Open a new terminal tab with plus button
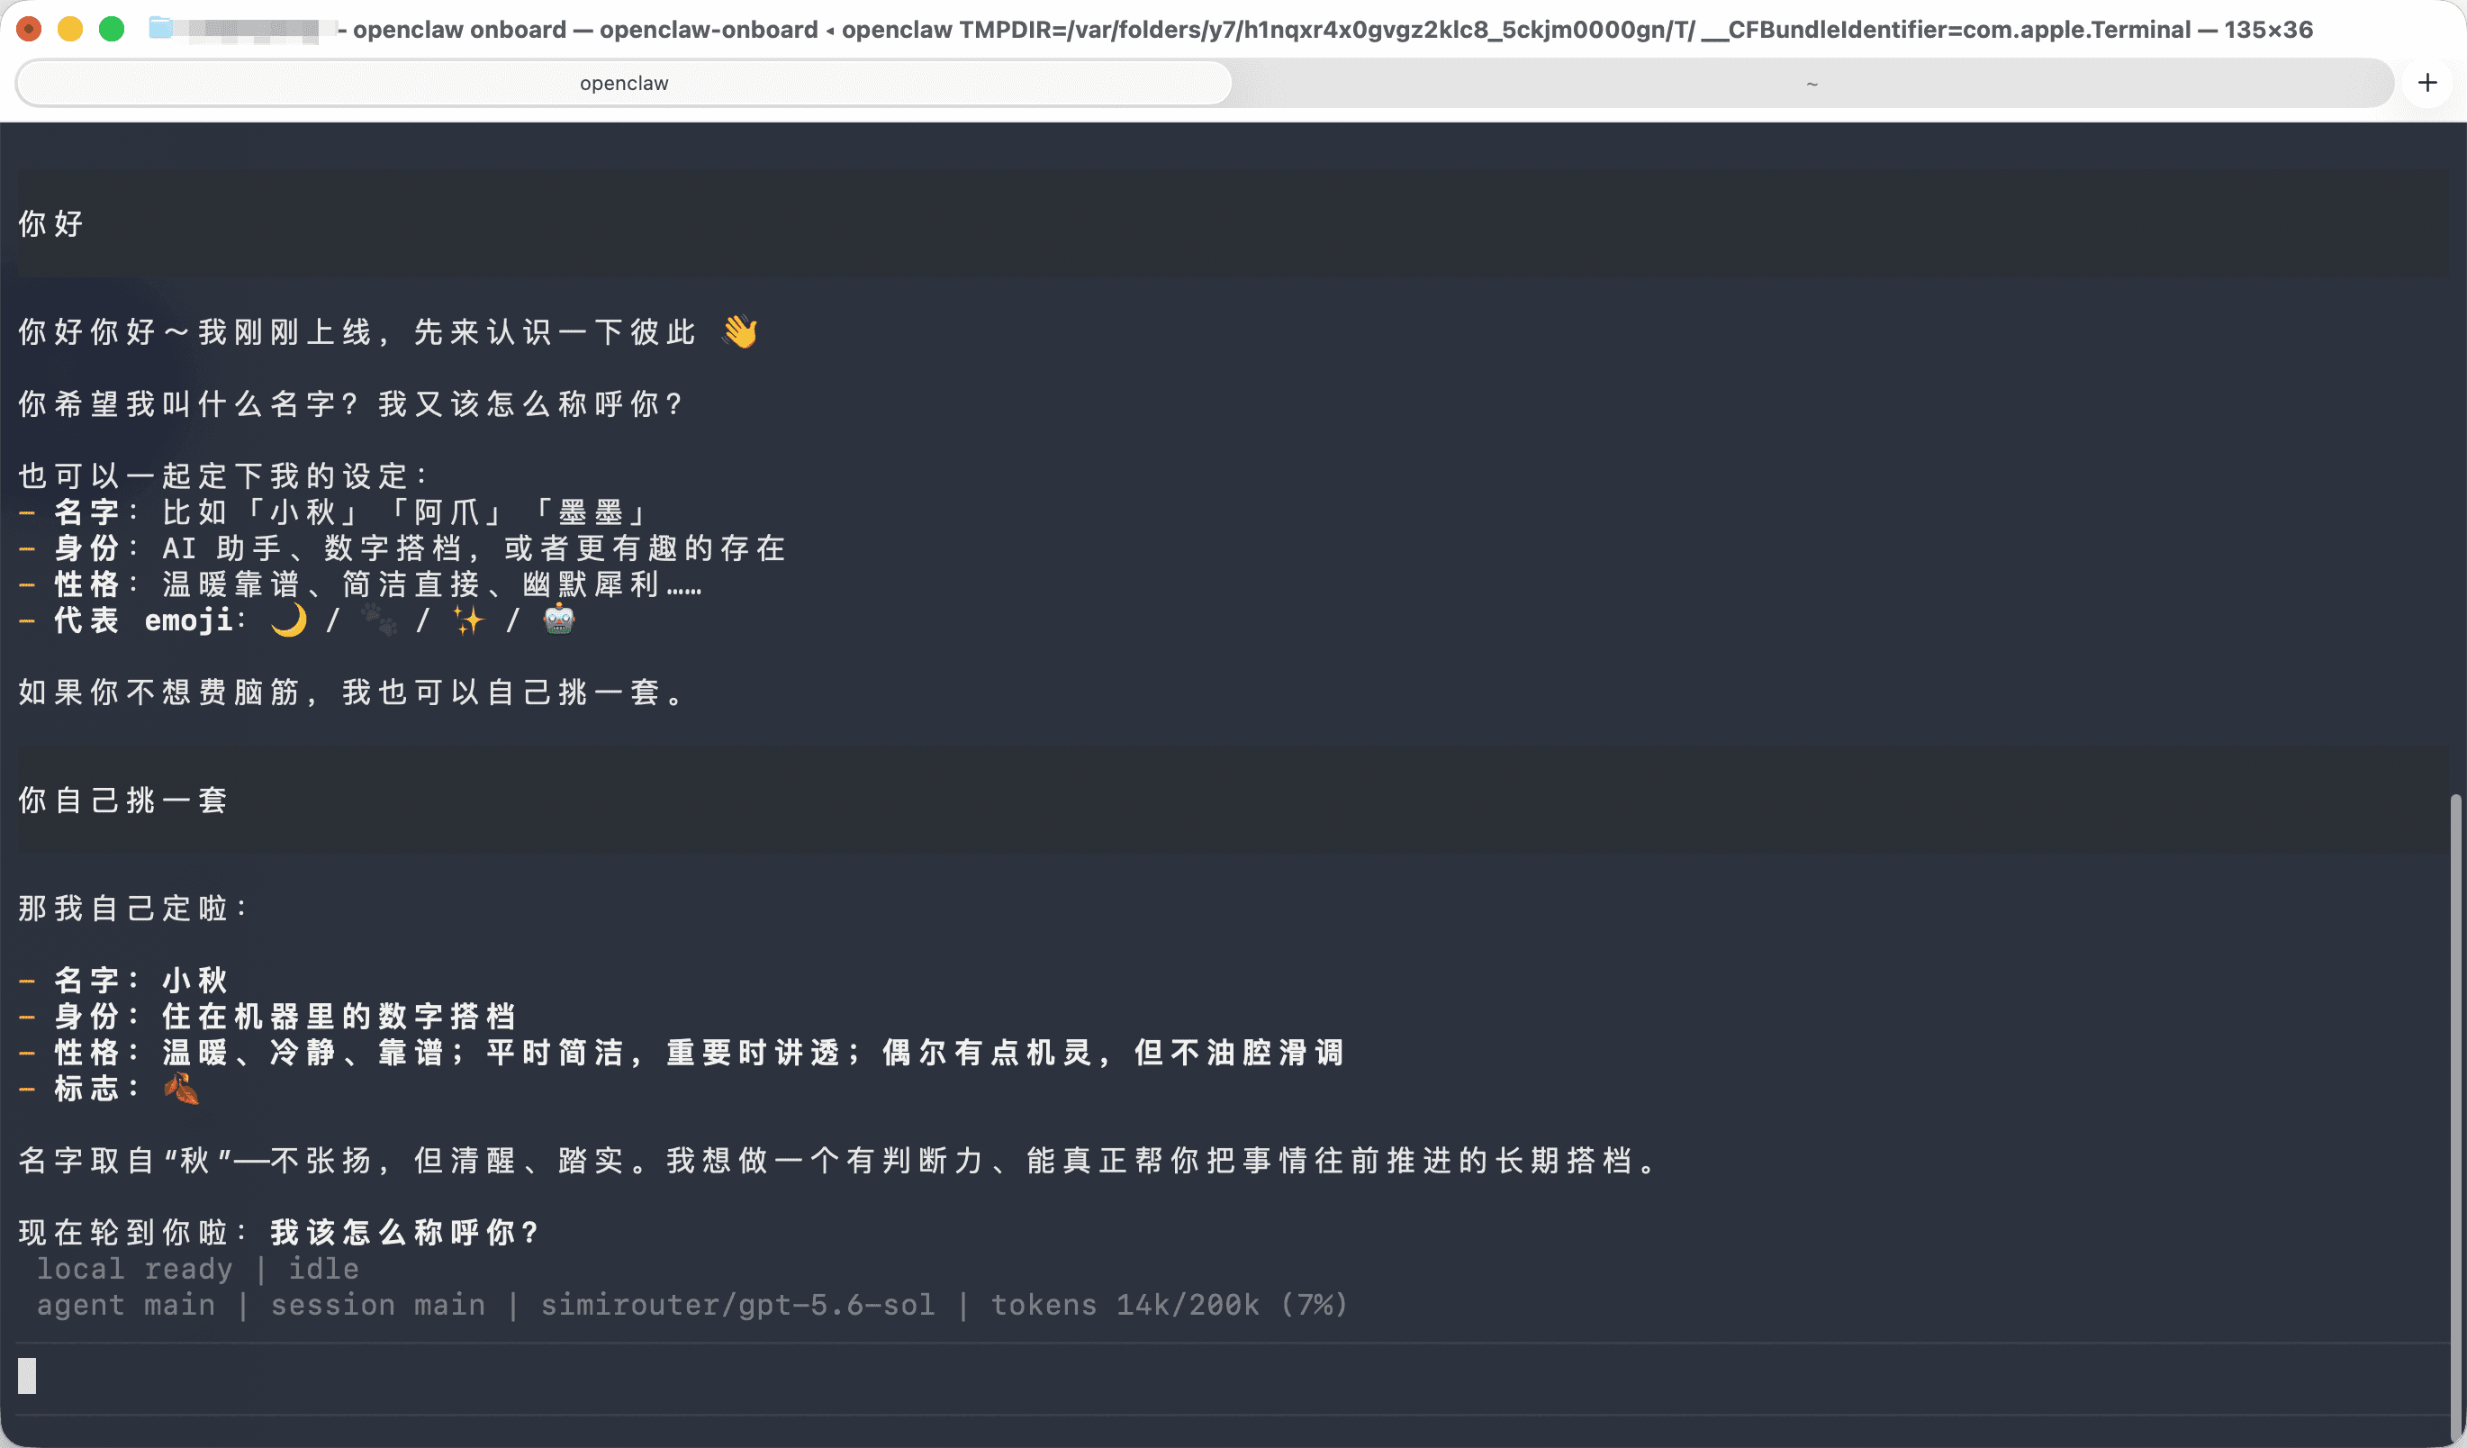Screen dimensions: 2467x1448 (2426, 83)
